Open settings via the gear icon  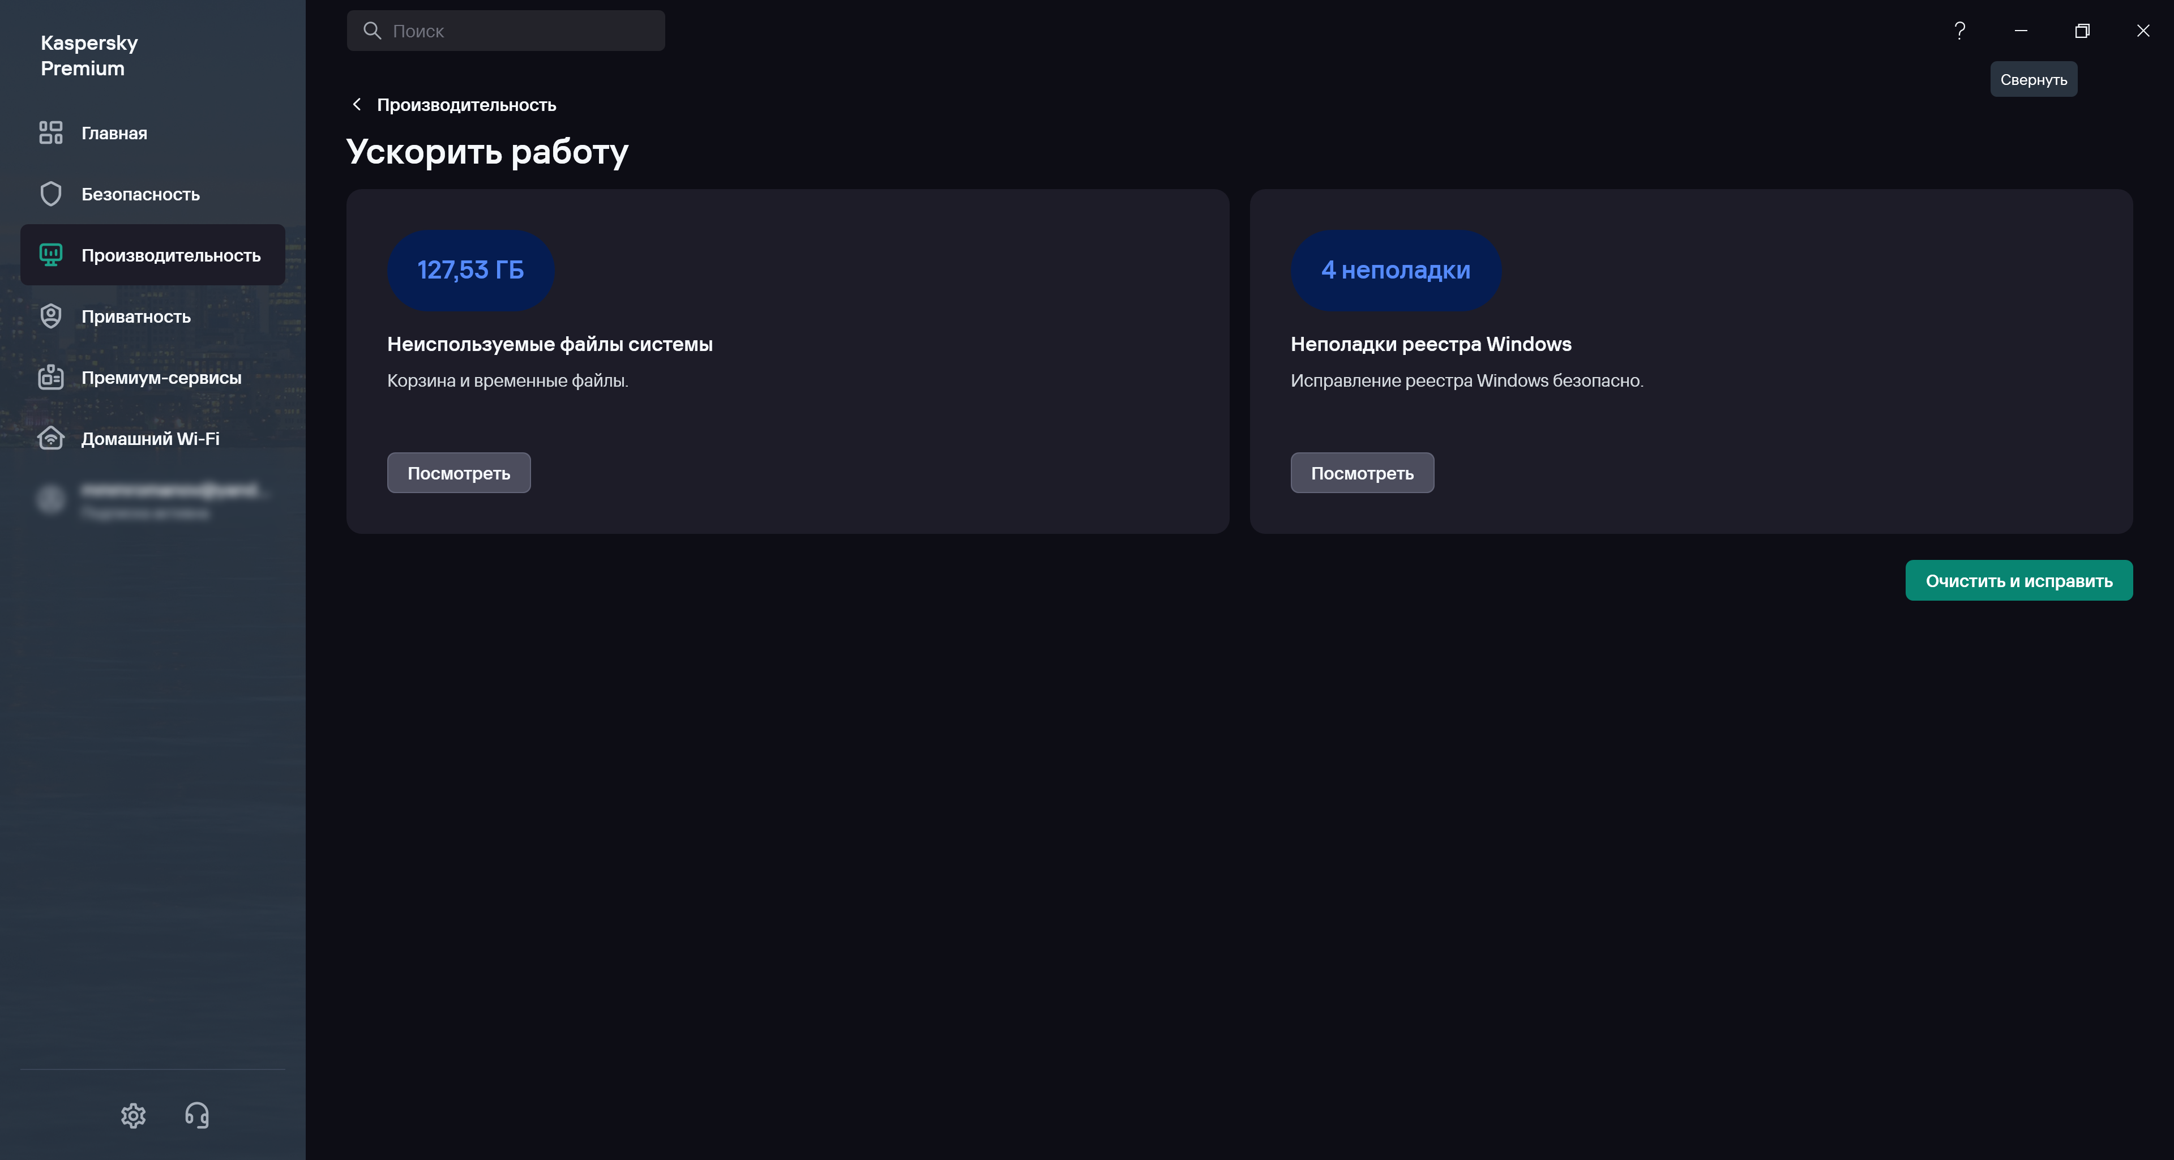(x=134, y=1115)
